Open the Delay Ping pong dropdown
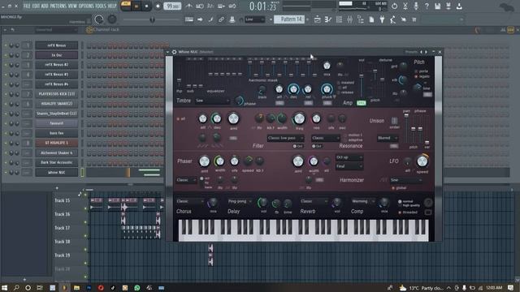The height and width of the screenshot is (292, 520). click(240, 201)
